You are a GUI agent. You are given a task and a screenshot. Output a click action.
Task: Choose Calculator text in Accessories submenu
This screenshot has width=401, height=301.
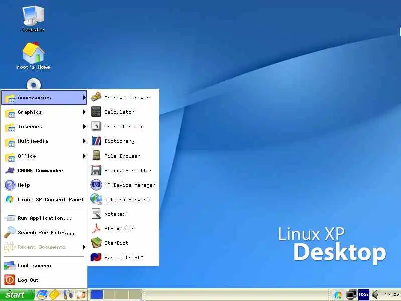point(119,112)
